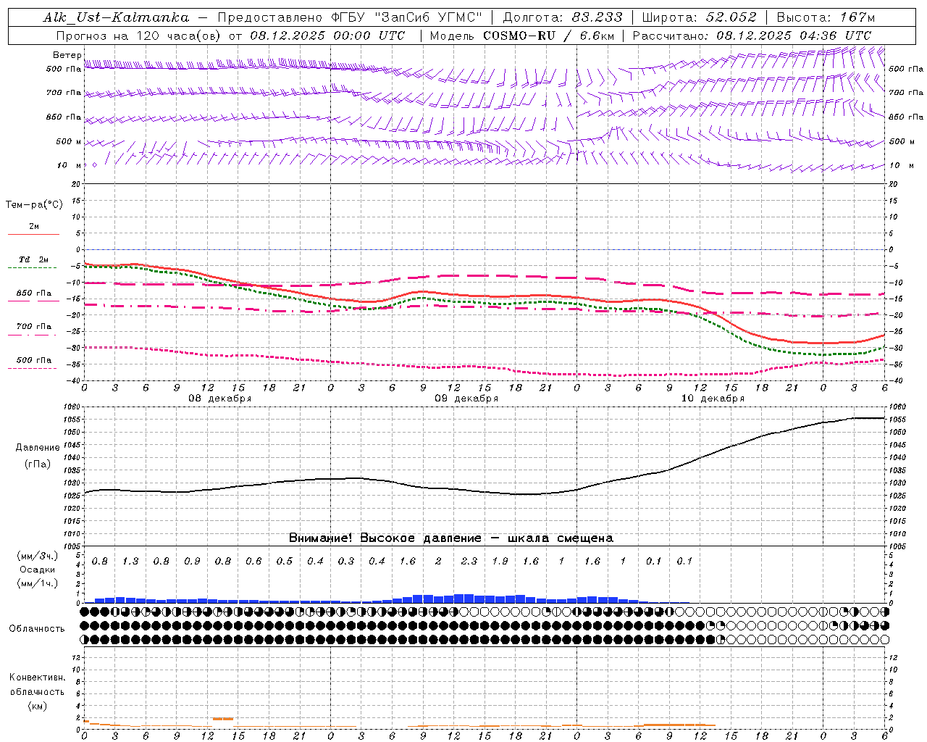Click the Ветер wind panel label
The height and width of the screenshot is (742, 927).
[67, 55]
